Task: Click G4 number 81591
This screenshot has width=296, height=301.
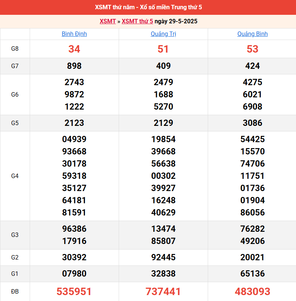Action: pyautogui.click(x=74, y=213)
